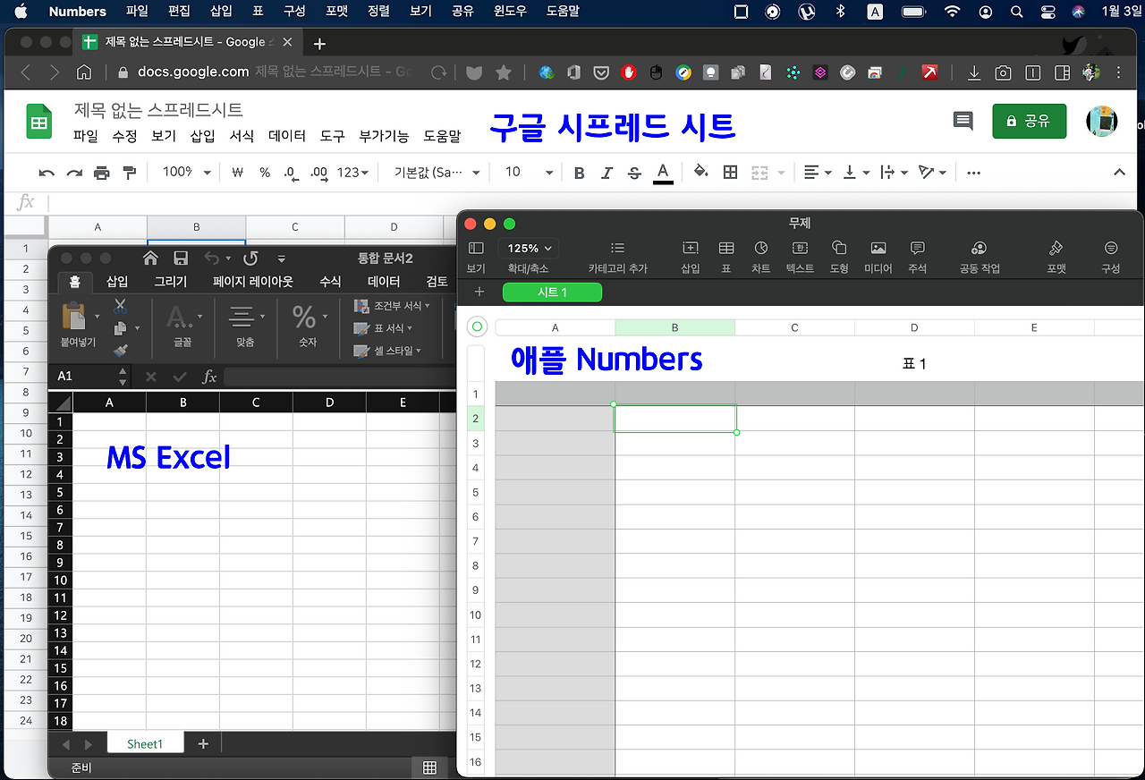
Task: Open Spotlight search in macOS menu bar
Action: pyautogui.click(x=1016, y=12)
